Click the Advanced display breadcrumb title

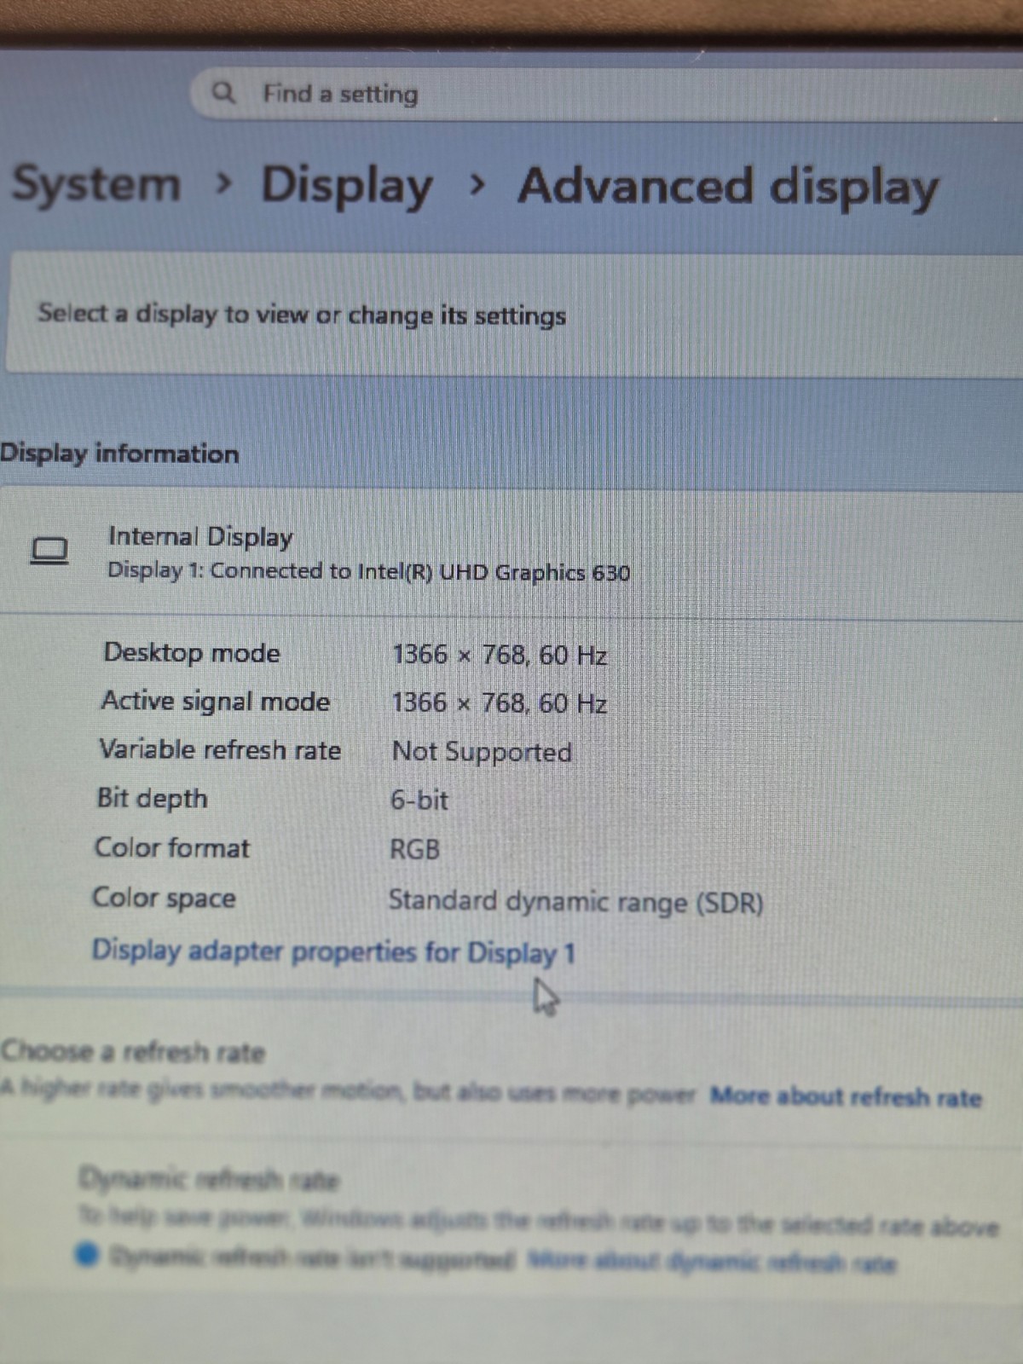(729, 187)
